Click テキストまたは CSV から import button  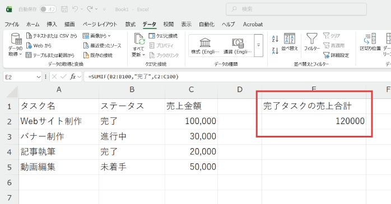pos(52,36)
